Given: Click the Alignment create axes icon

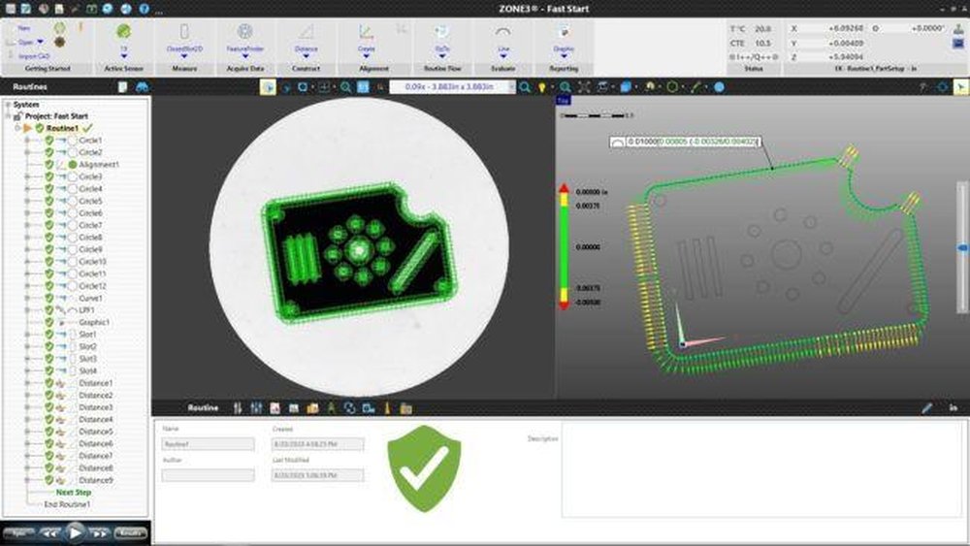Looking at the screenshot, I should [367, 31].
